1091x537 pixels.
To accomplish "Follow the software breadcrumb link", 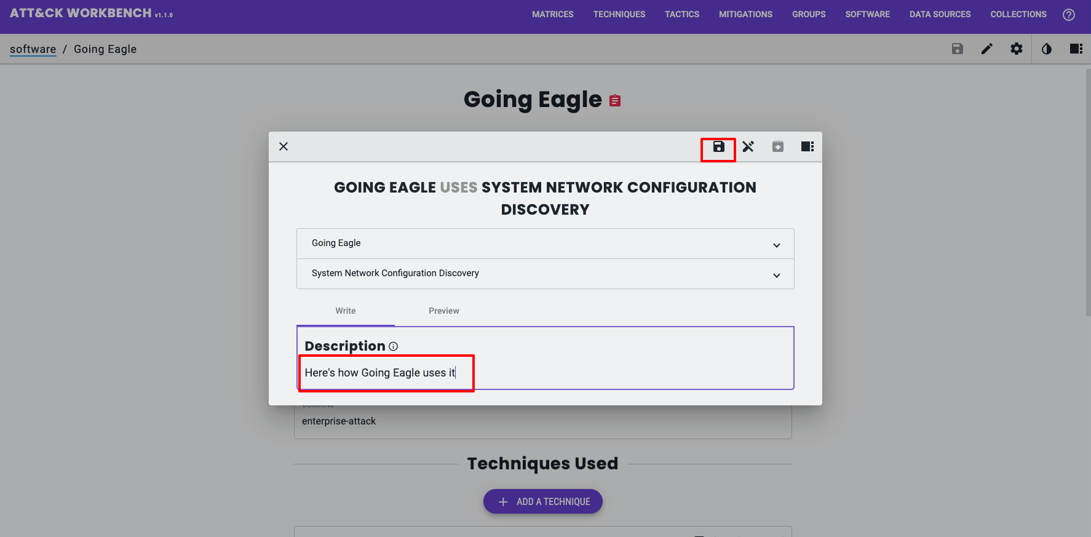I will click(33, 49).
